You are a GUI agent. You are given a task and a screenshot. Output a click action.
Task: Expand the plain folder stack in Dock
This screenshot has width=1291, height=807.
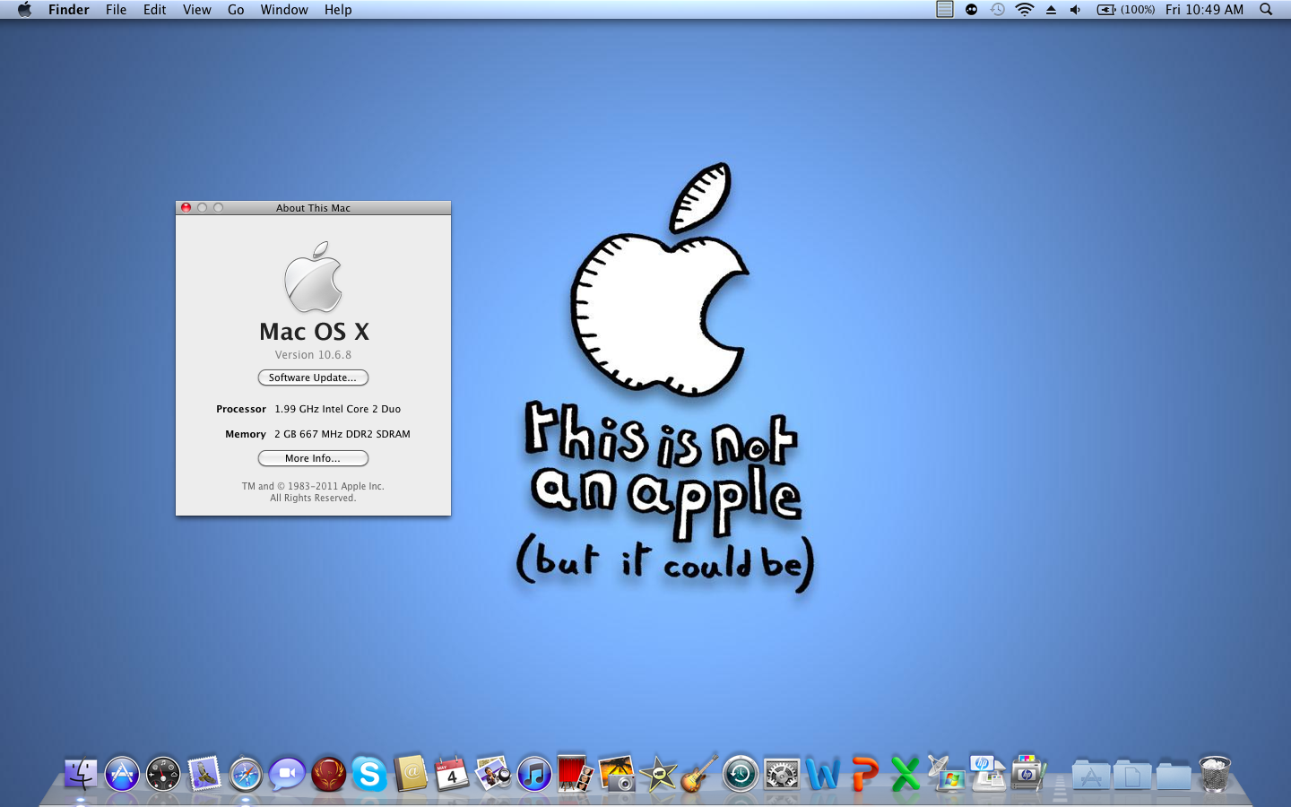1174,775
